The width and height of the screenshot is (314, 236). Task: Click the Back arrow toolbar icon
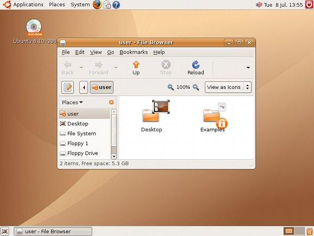coord(67,65)
